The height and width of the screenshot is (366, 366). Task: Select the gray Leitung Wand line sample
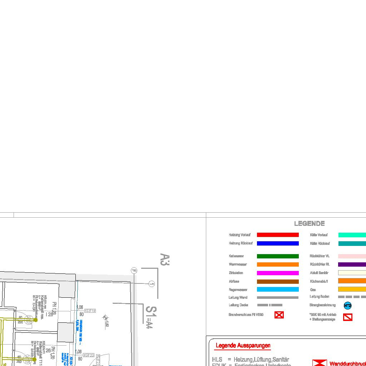[x=278, y=297]
